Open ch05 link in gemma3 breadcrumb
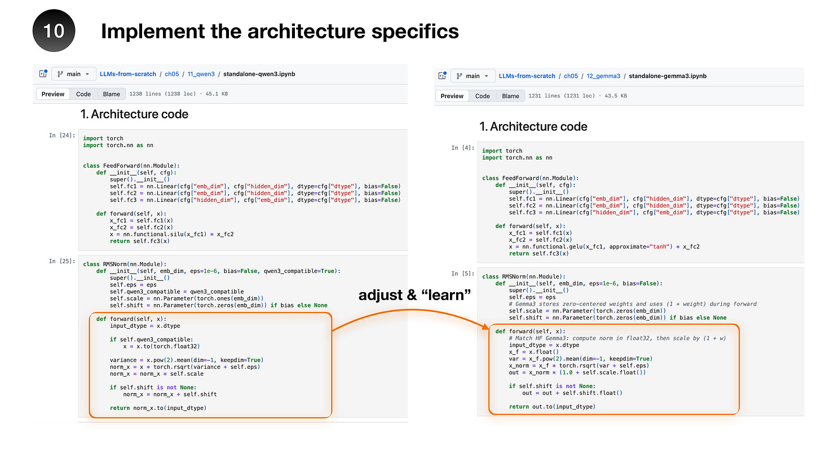This screenshot has width=821, height=462. pos(571,76)
